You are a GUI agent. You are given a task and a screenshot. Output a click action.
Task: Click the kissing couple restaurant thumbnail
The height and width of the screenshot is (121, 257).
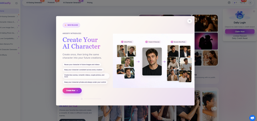coord(205,23)
